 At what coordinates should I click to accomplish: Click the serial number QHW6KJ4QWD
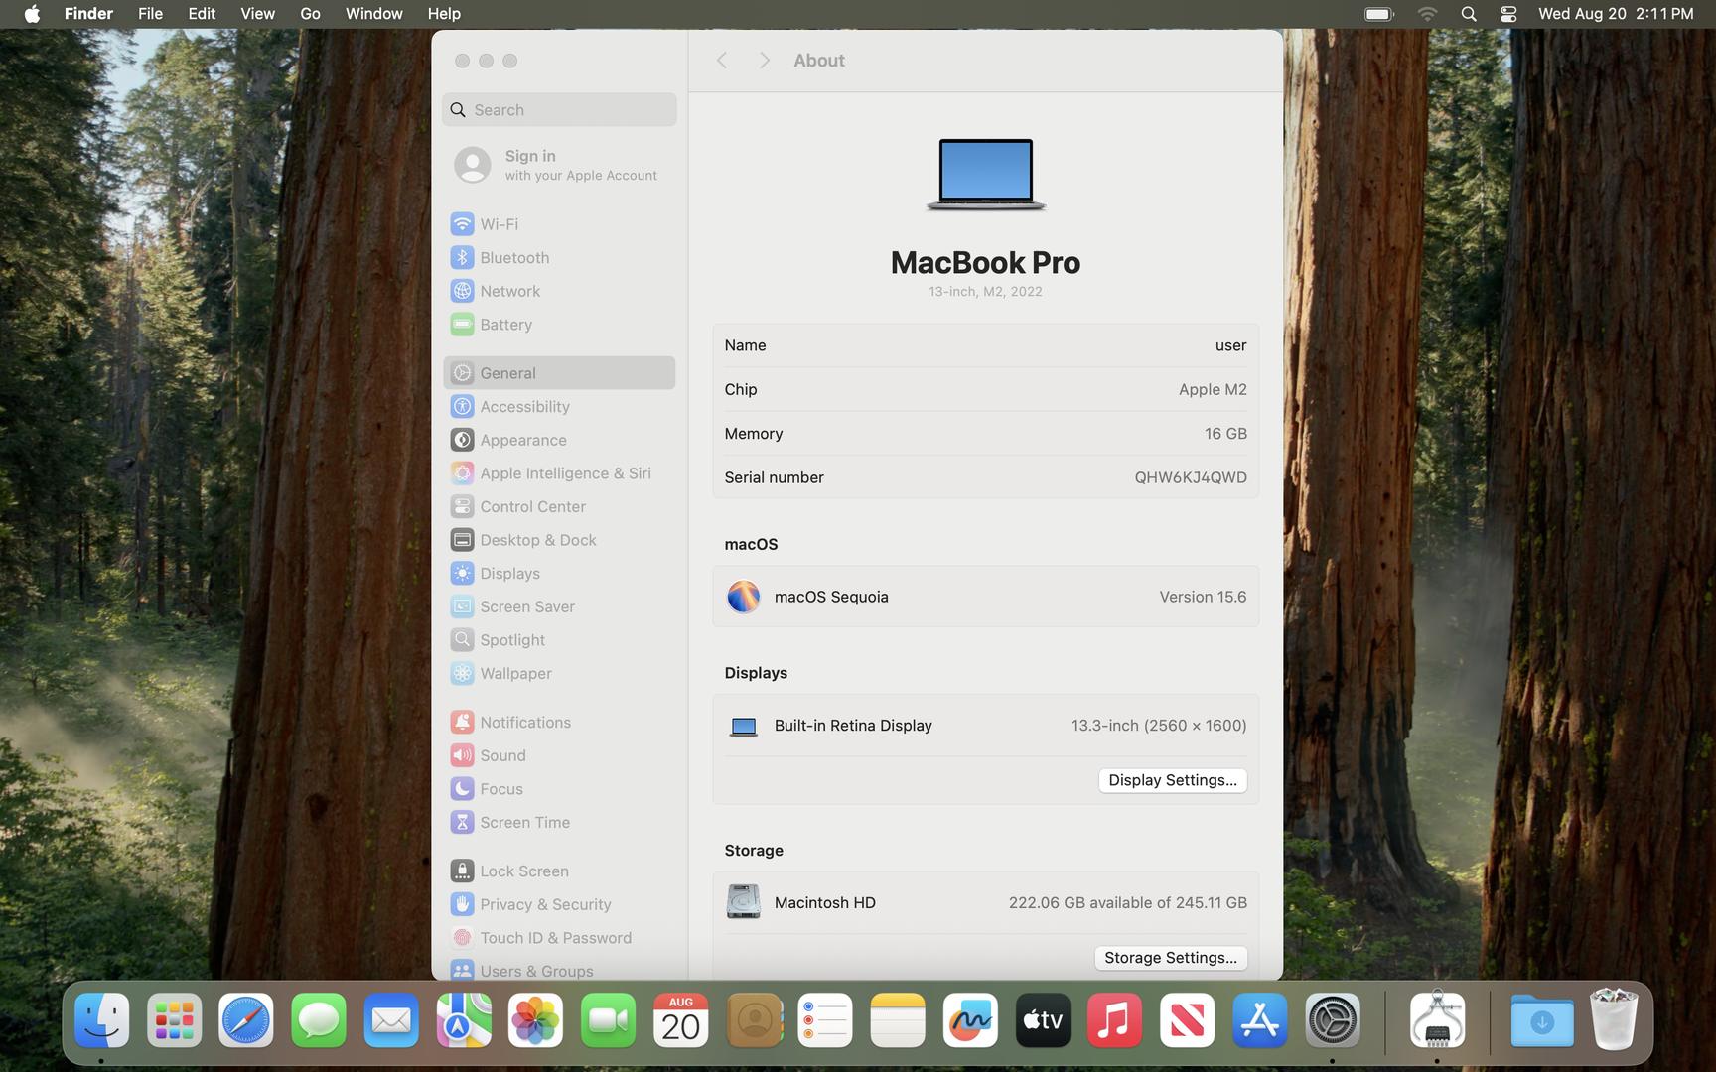point(1191,477)
